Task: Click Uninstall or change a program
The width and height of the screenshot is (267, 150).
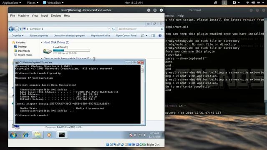Action: point(69,35)
